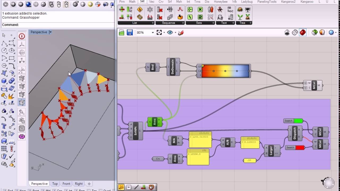Open the Perspective viewport name dropdown
This screenshot has height=191, width=340.
[50, 32]
